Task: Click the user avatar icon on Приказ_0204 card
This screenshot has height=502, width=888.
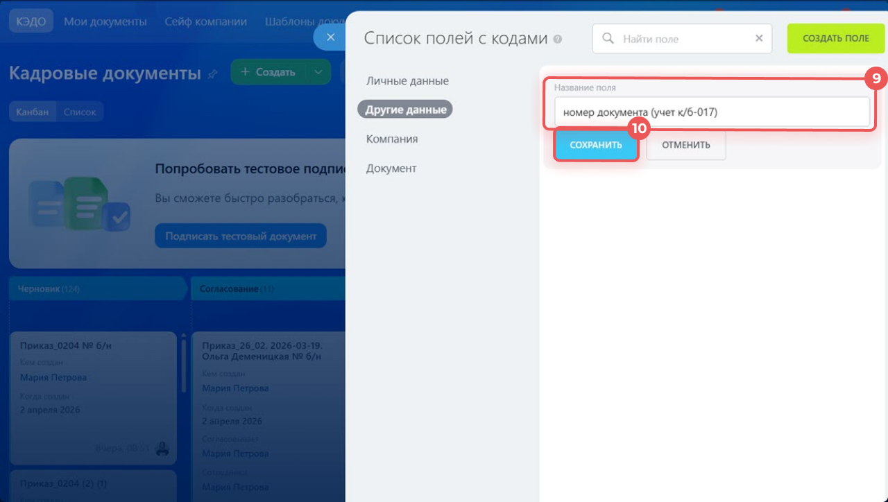Action: coord(162,449)
